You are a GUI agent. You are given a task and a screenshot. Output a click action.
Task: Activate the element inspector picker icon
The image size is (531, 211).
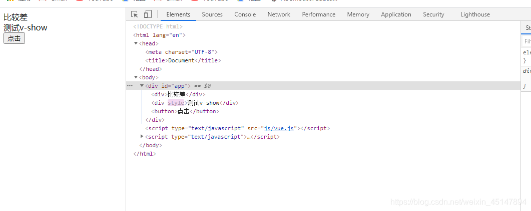135,14
